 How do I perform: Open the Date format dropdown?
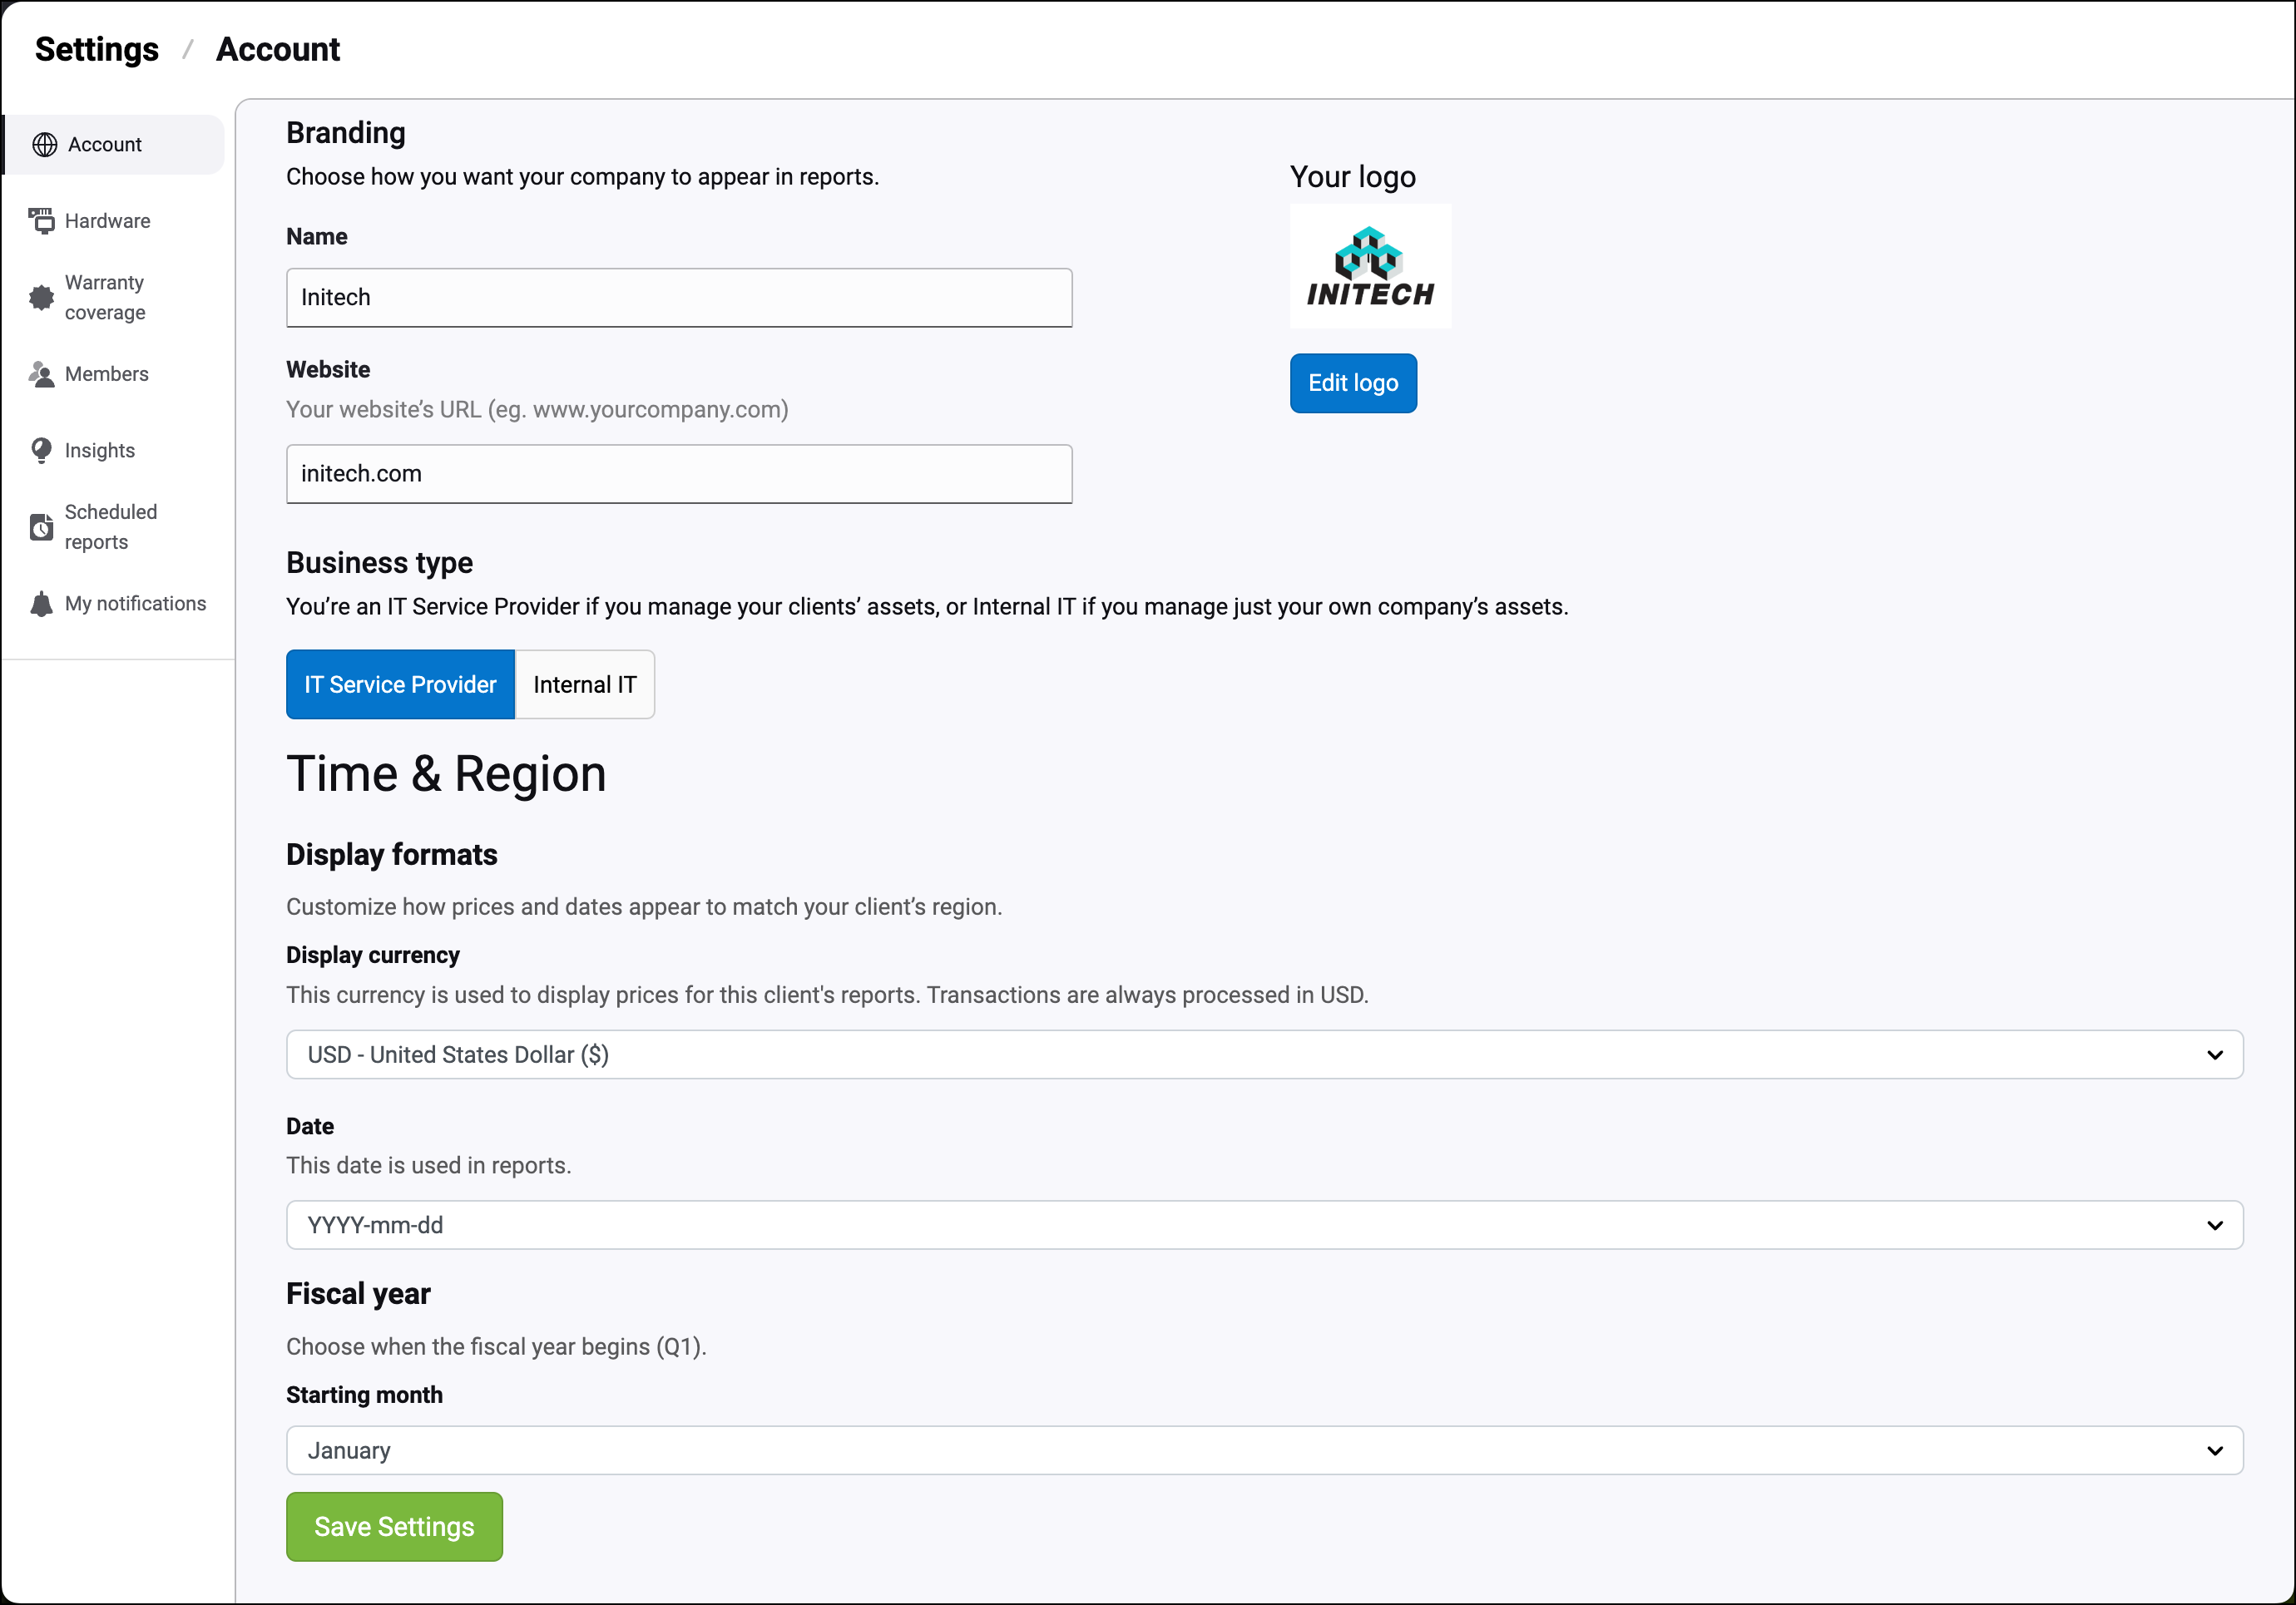pos(1264,1224)
